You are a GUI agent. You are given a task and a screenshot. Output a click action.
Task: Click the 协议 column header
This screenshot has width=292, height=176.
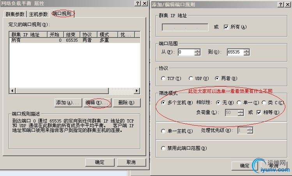pos(88,35)
